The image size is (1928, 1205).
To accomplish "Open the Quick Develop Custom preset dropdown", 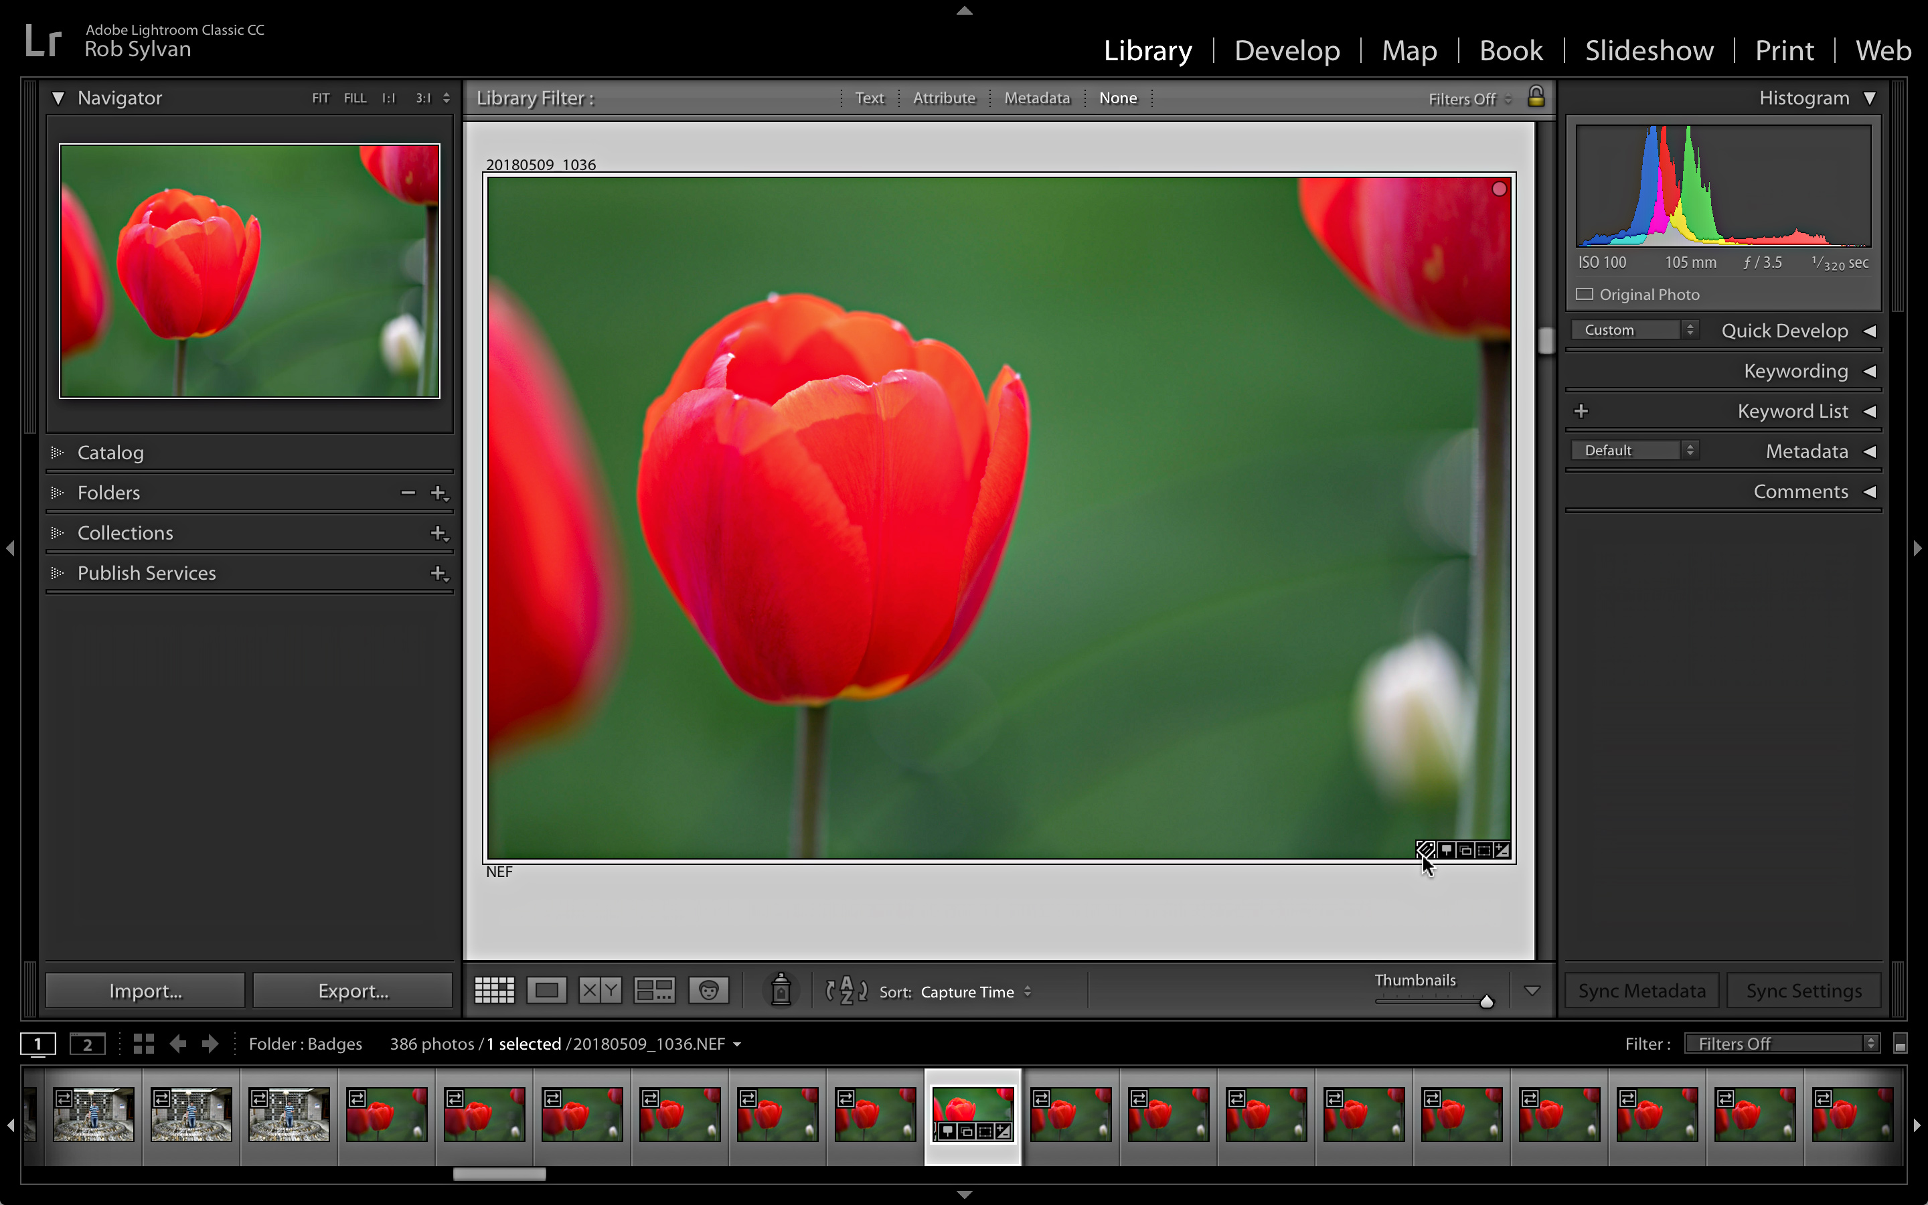I will [1634, 329].
